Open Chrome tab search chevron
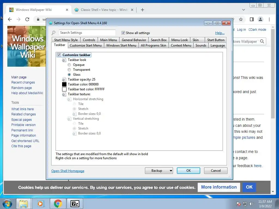Screen dimensions: 279x209 click(243, 10)
